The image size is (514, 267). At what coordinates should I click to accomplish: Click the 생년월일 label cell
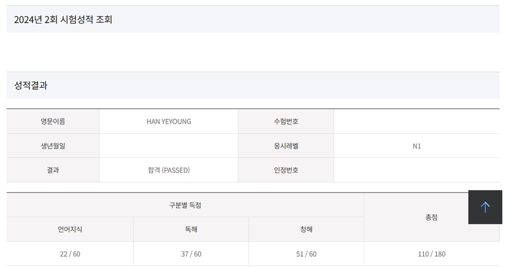tap(53, 146)
